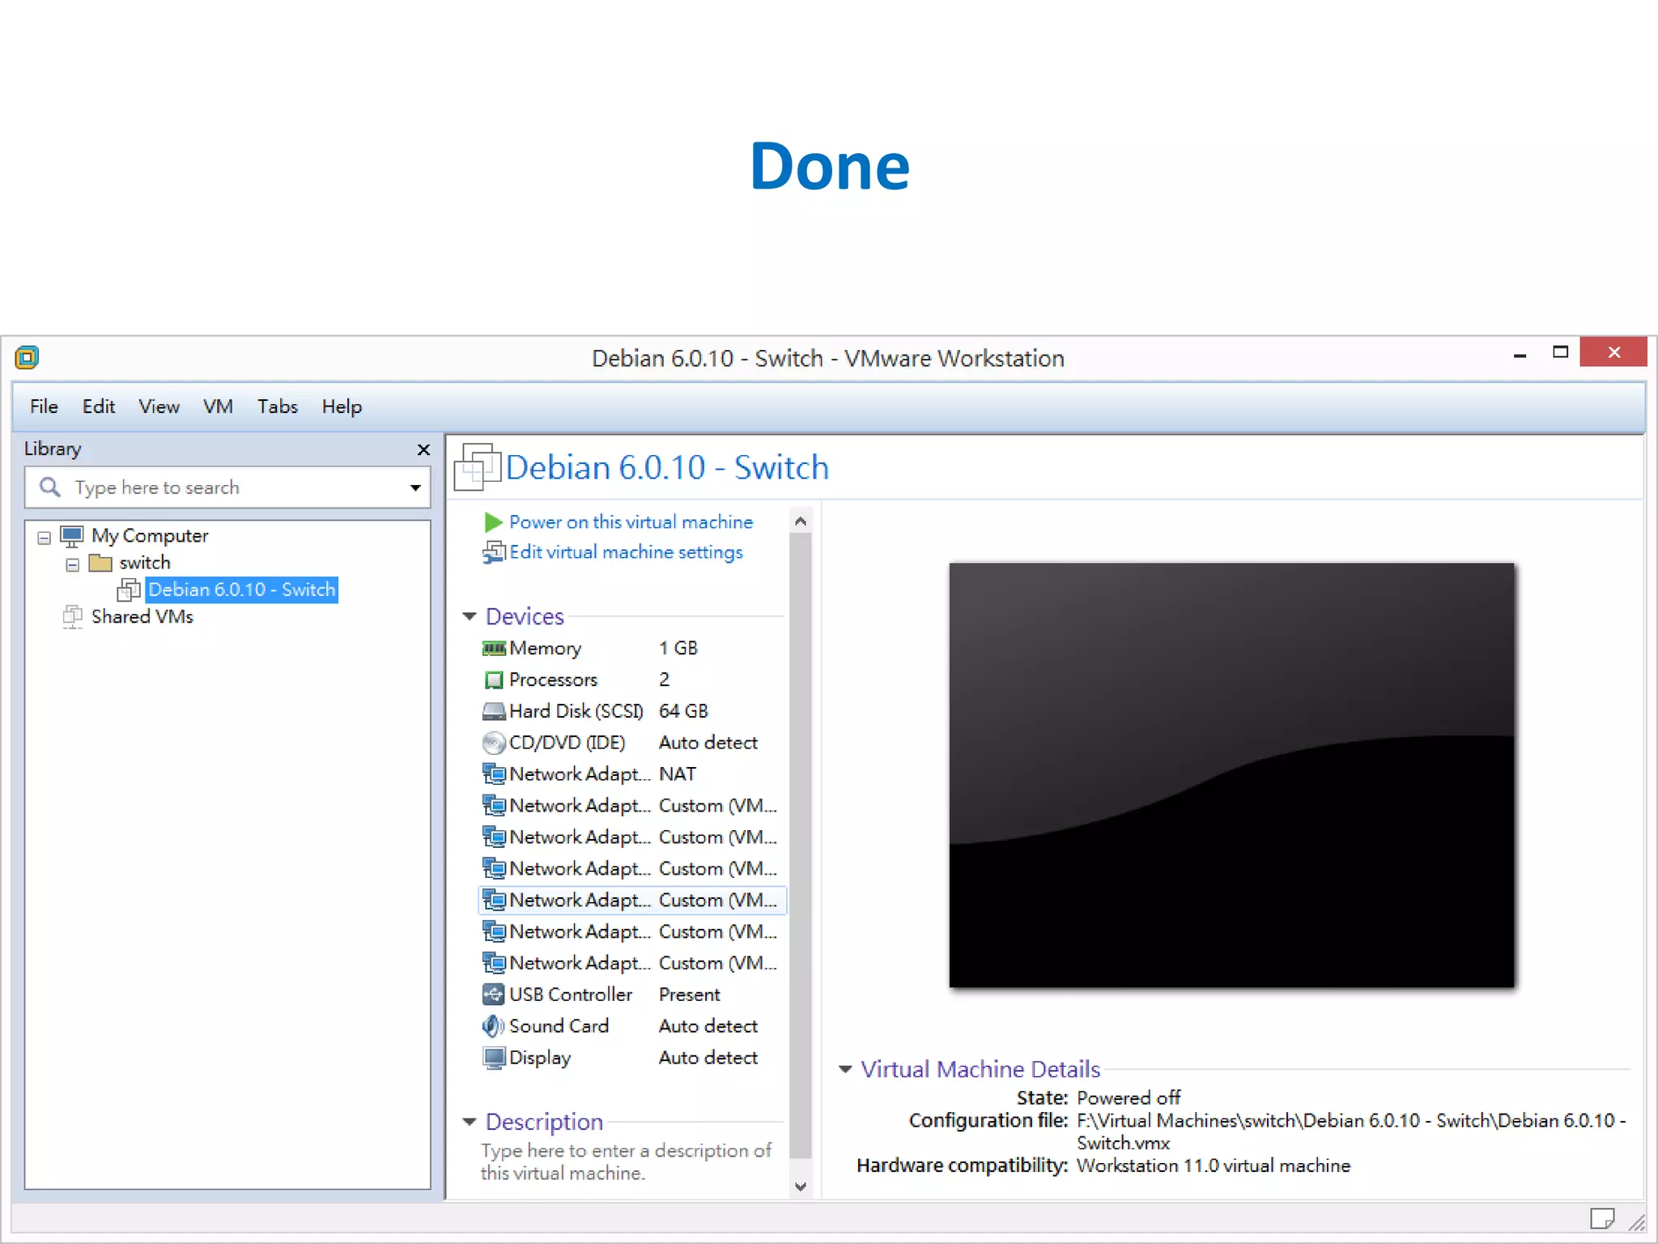Collapse the Virtual Machine Details section
The image size is (1658, 1244).
click(x=845, y=1069)
